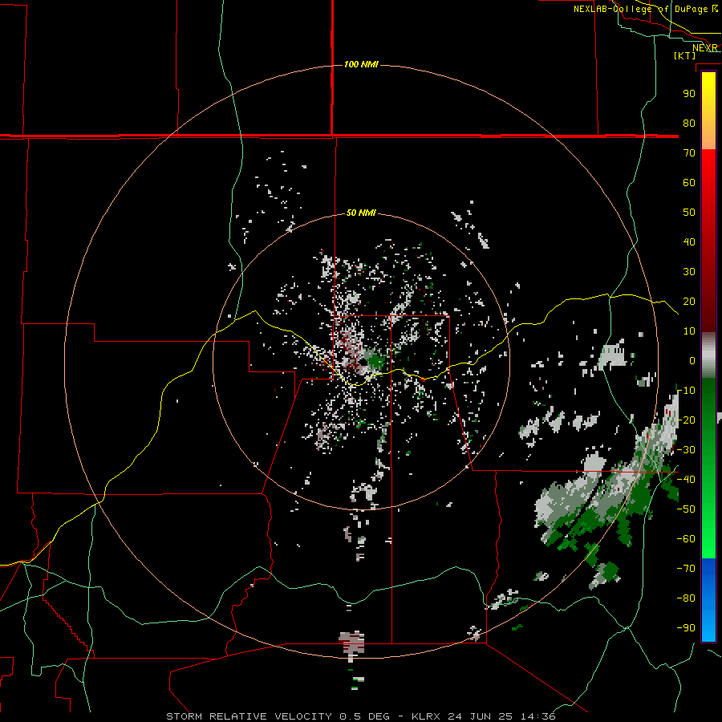Click the 14:36 timestamp in caption
This screenshot has height=722, width=722.
point(537,716)
